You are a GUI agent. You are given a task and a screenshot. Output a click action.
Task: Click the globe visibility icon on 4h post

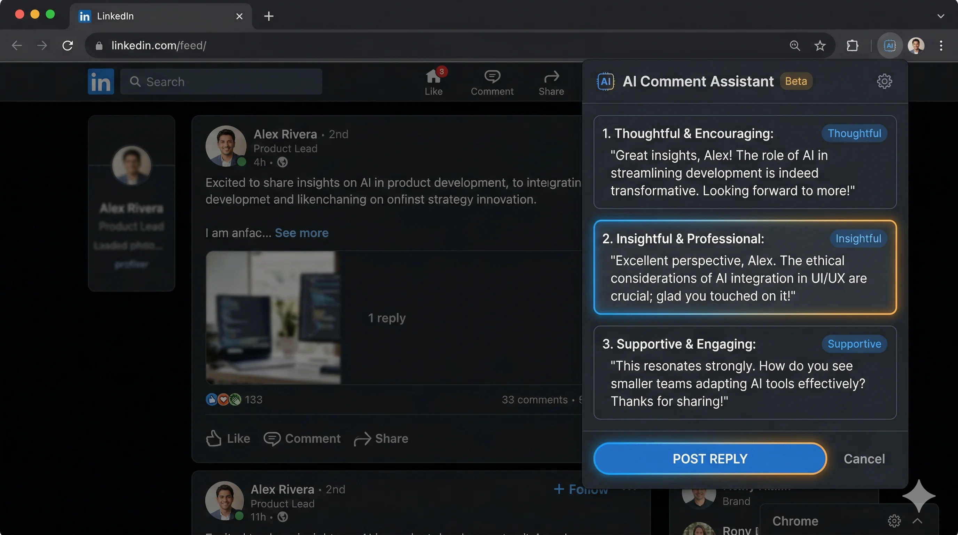point(282,162)
